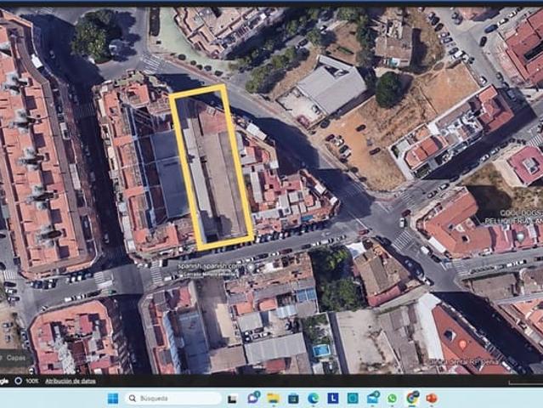The height and width of the screenshot is (408, 543).
Task: Open Google Chrome from the taskbar
Action: [x=412, y=398]
